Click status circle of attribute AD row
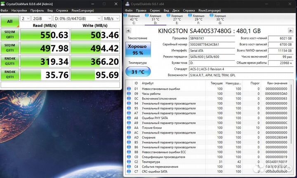Viewport: 297px width, 178px height. tap(129, 137)
